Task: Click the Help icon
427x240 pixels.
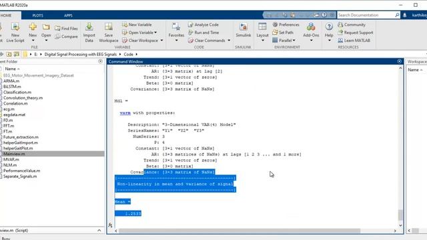Action: point(329,27)
